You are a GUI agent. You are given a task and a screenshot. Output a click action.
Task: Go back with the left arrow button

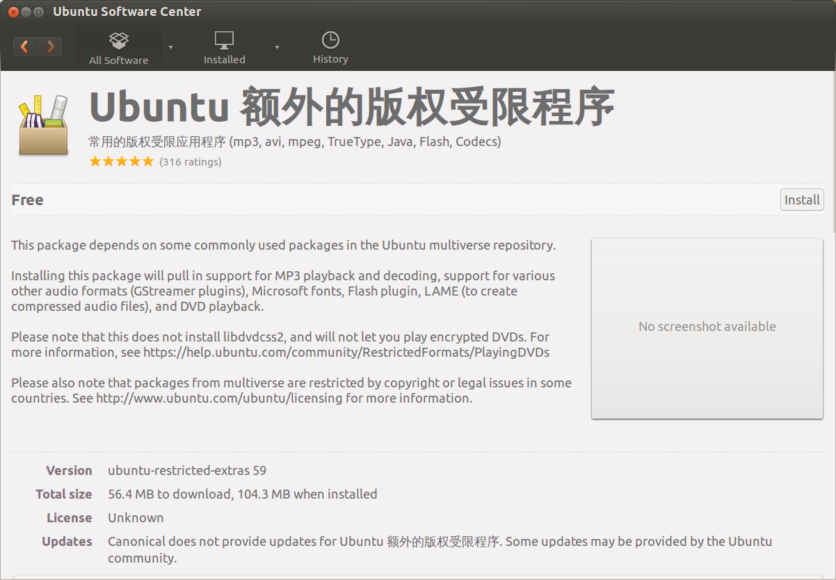[x=25, y=47]
